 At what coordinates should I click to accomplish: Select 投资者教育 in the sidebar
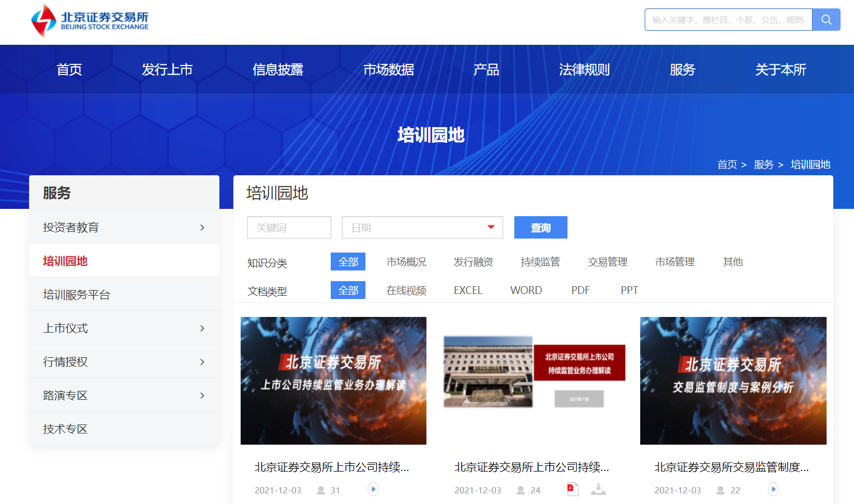tap(124, 227)
